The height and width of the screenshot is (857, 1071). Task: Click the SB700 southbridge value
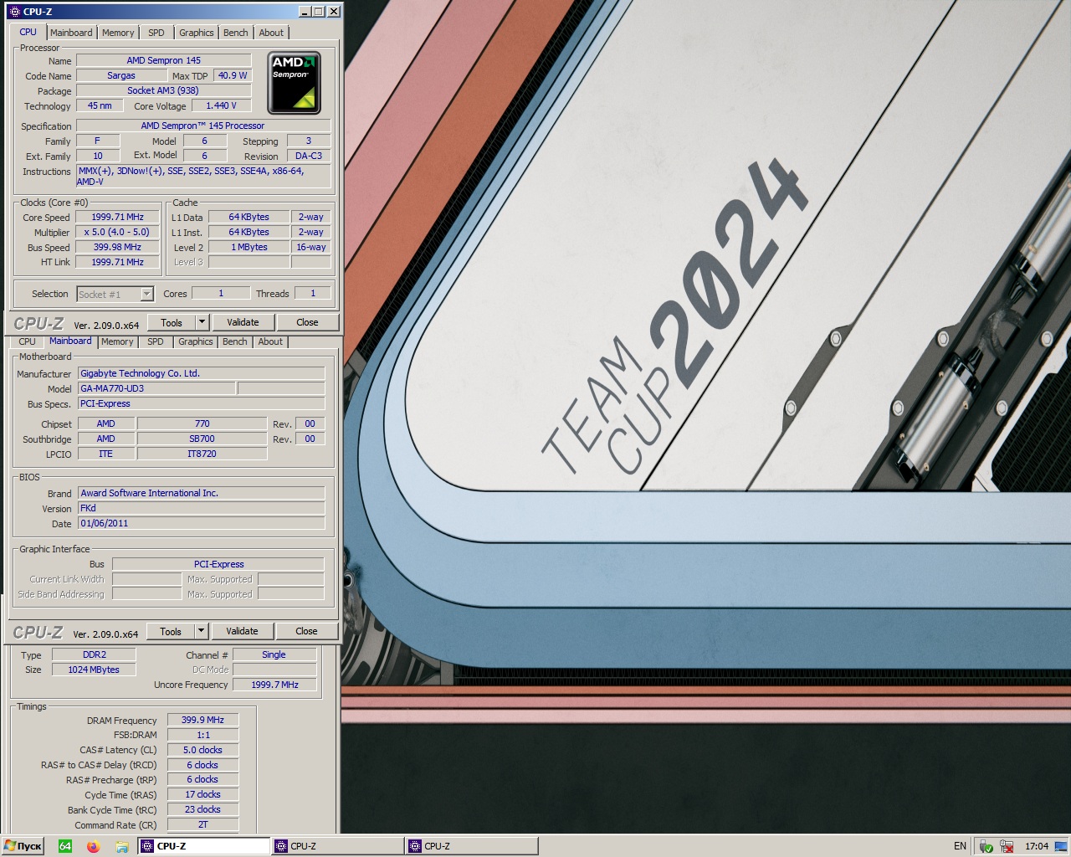(x=202, y=439)
